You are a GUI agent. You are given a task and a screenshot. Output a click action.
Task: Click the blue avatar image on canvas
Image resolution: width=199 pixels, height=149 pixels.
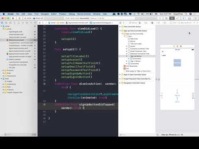177,63
